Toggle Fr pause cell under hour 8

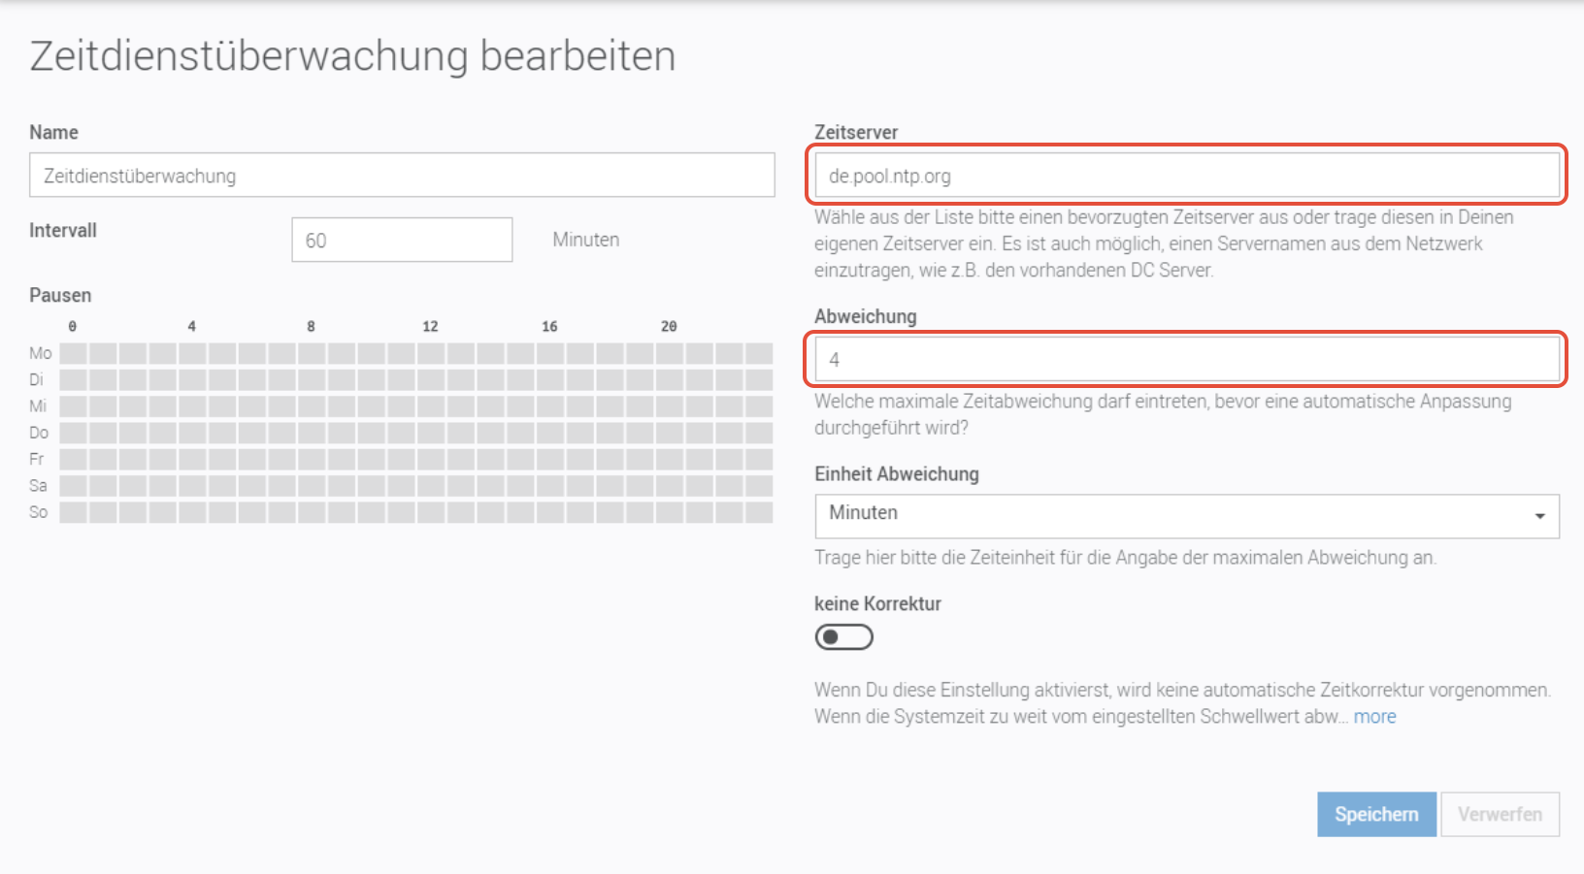tap(313, 459)
